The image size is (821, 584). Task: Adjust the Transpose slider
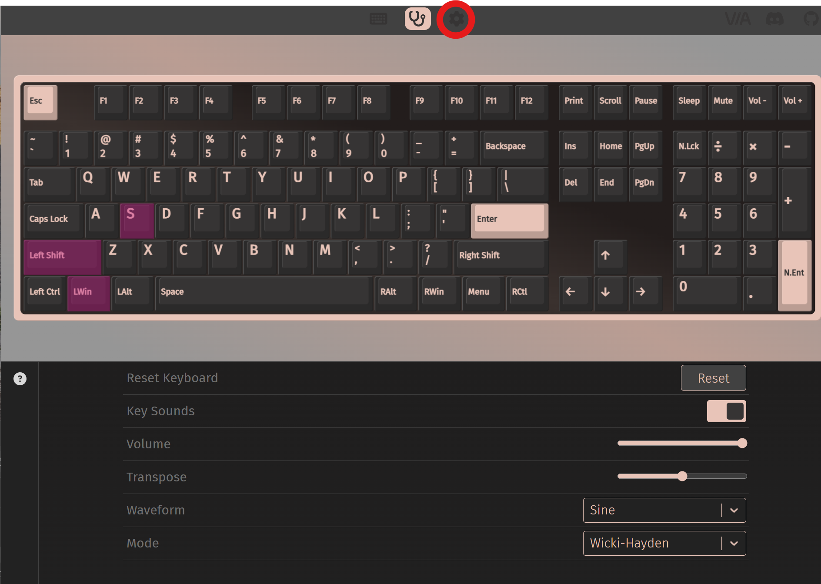coord(682,476)
